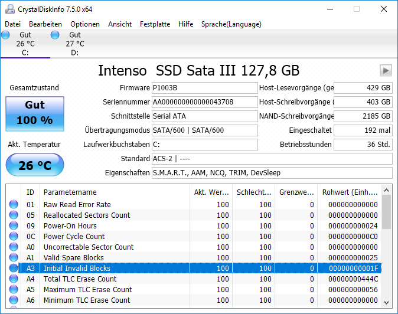Click the Betriebsstunden value 36 Std.
The image size is (398, 314).
click(363, 145)
